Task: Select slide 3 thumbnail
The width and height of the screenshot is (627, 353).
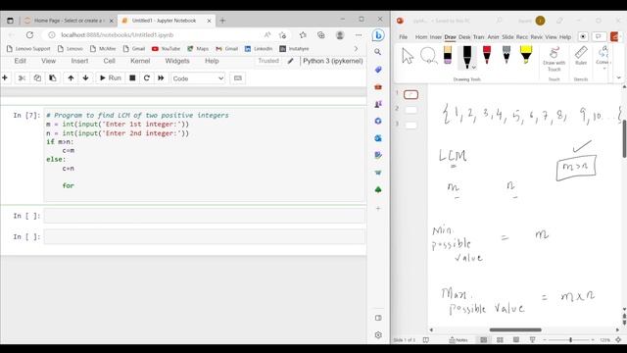Action: click(411, 126)
